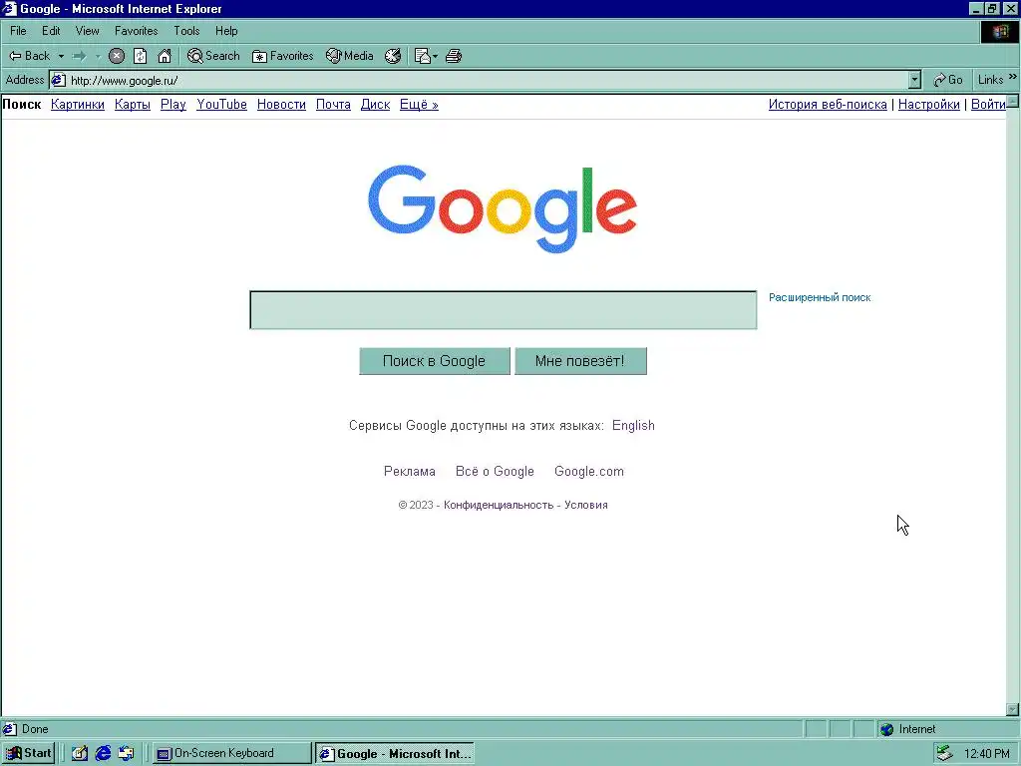This screenshot has width=1021, height=766.
Task: Expand the Links toolbar chevron
Action: pyautogui.click(x=1013, y=77)
